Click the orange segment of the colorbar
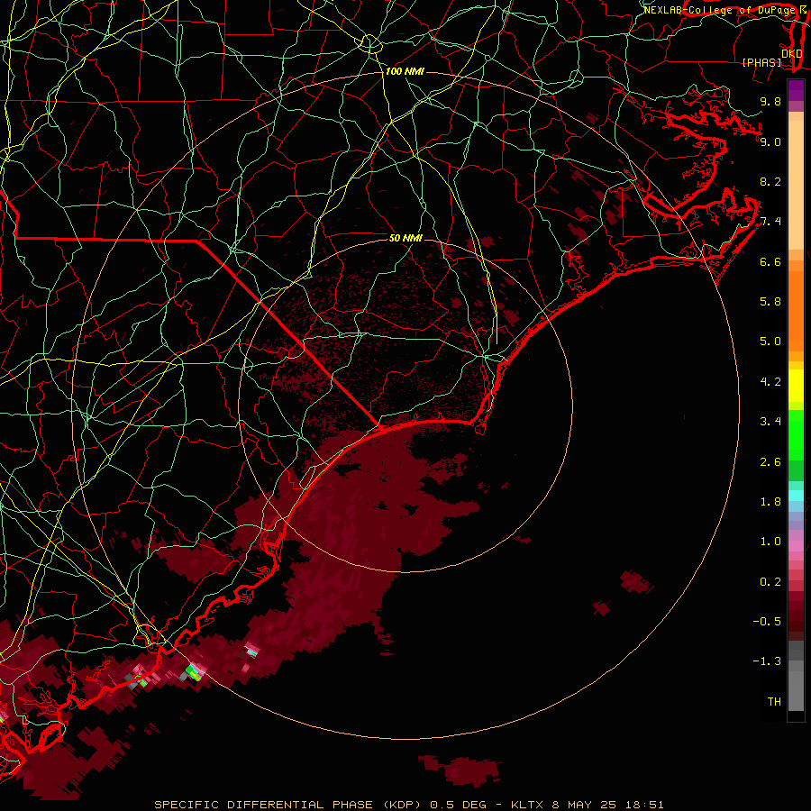811x811 pixels. tap(796, 311)
